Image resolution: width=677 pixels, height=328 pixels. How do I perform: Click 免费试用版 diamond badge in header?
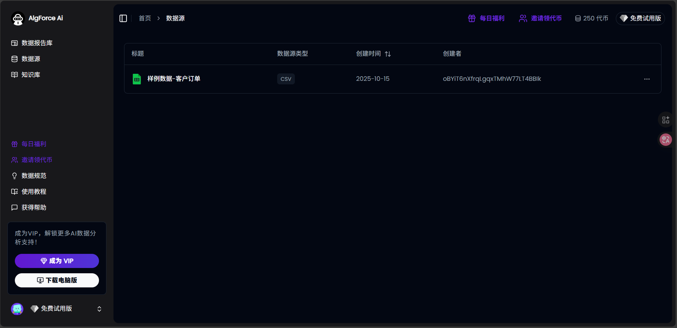coord(640,18)
